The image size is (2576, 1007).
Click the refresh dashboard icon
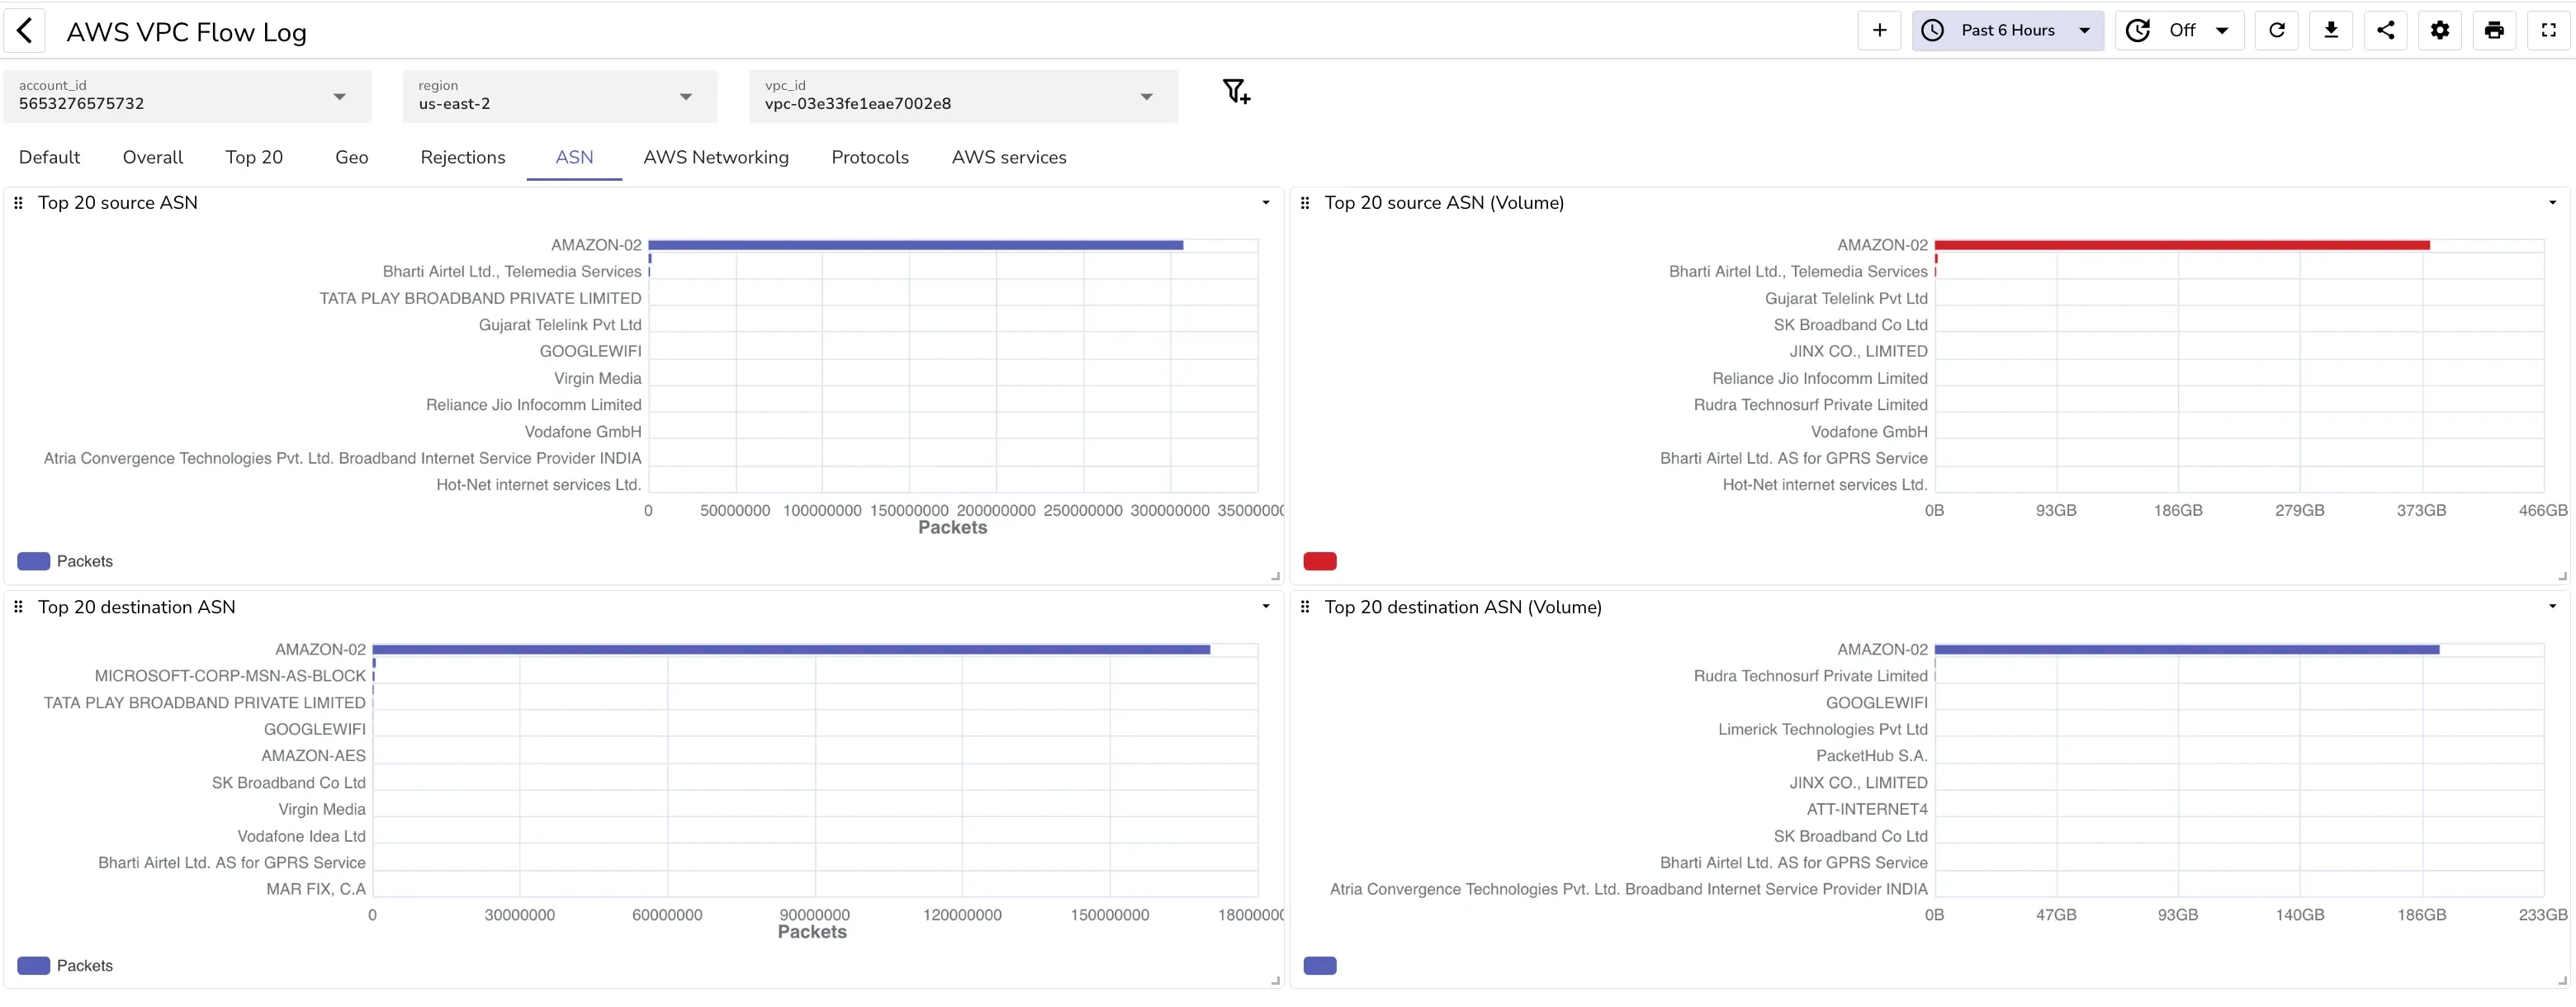click(2277, 31)
